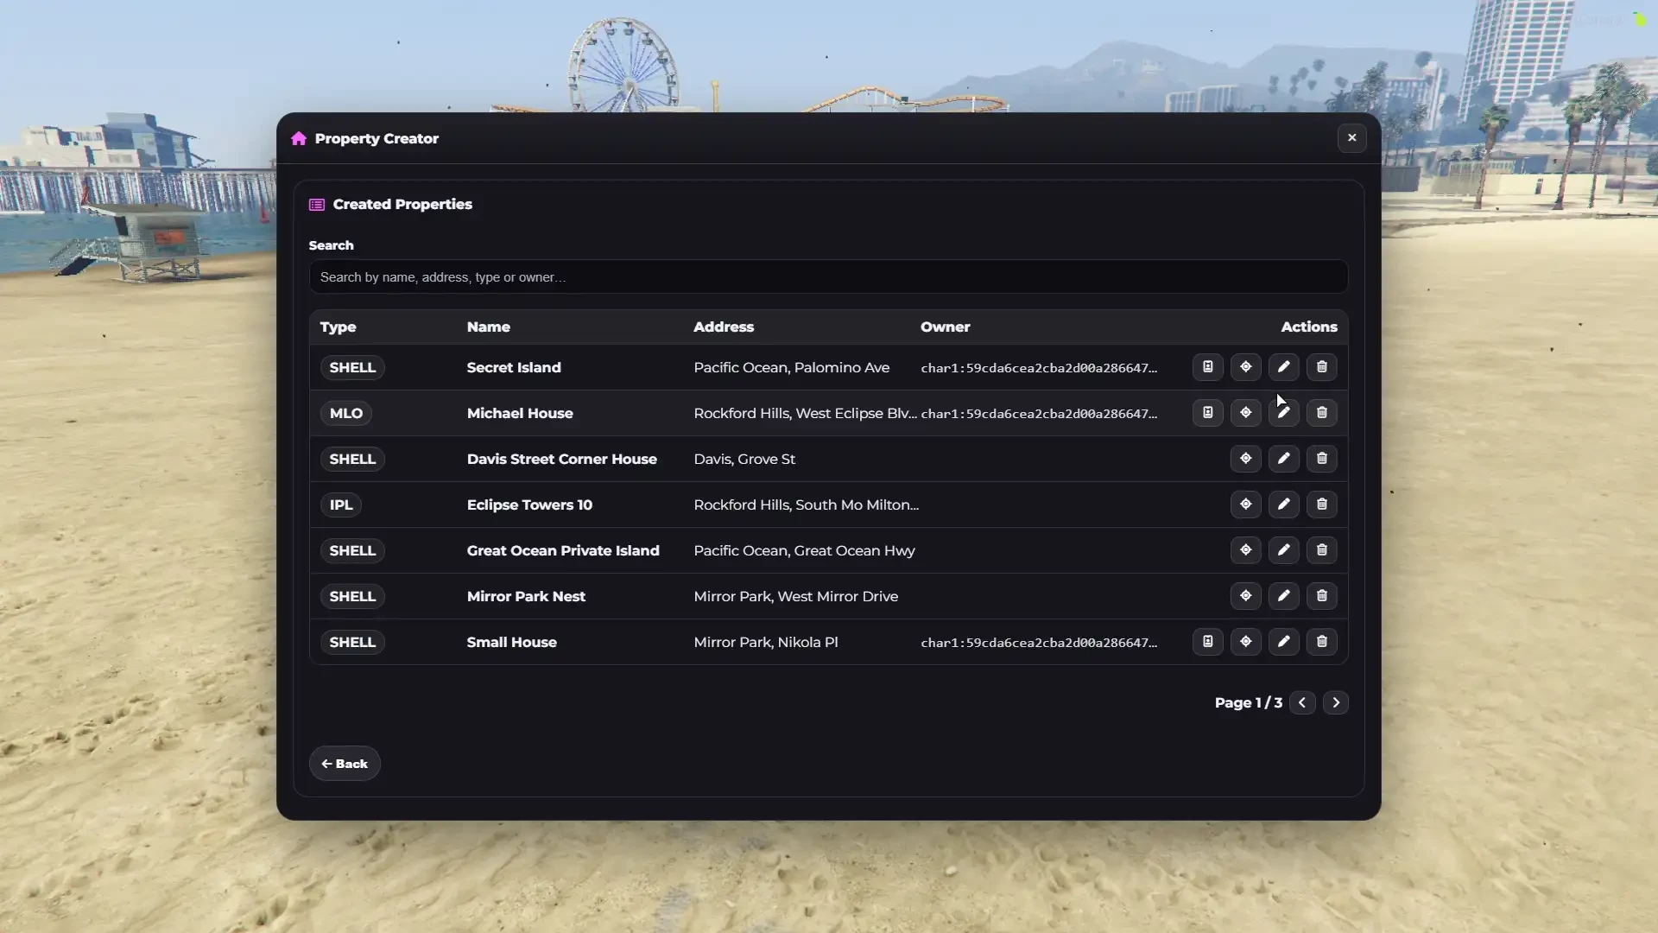Edit the Mirror Park Nest property
1658x933 pixels.
(1283, 596)
